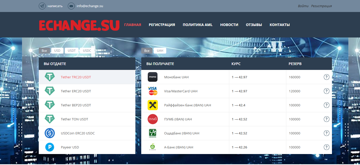Viewport: 360px width, 165px height.
Task: Click the ВЫ ПОЛУЧАЕТЕ column header
Action: [160, 64]
